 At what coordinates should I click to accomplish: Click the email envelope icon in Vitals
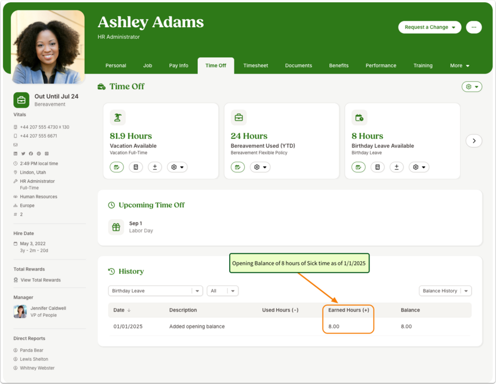16,145
